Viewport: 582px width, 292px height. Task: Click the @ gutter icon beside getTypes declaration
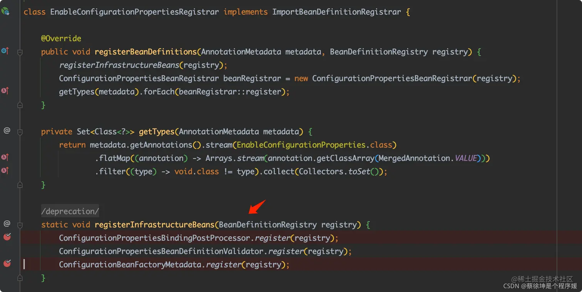click(7, 131)
